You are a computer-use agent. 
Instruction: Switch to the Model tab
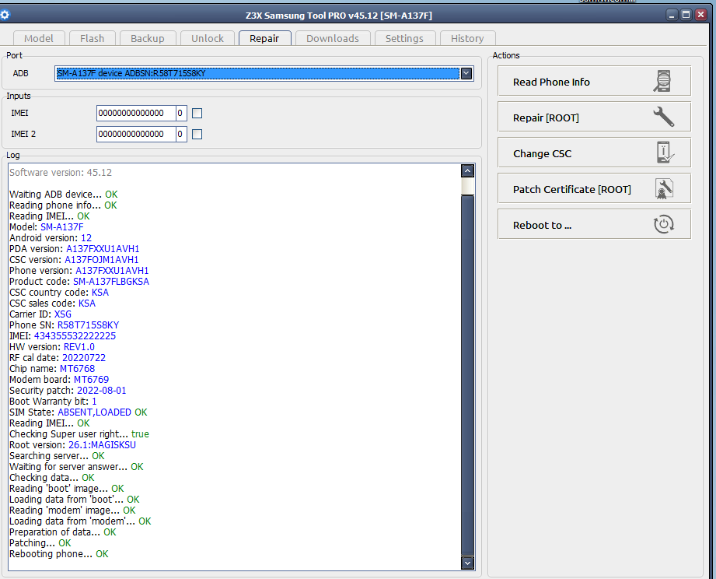tap(39, 38)
